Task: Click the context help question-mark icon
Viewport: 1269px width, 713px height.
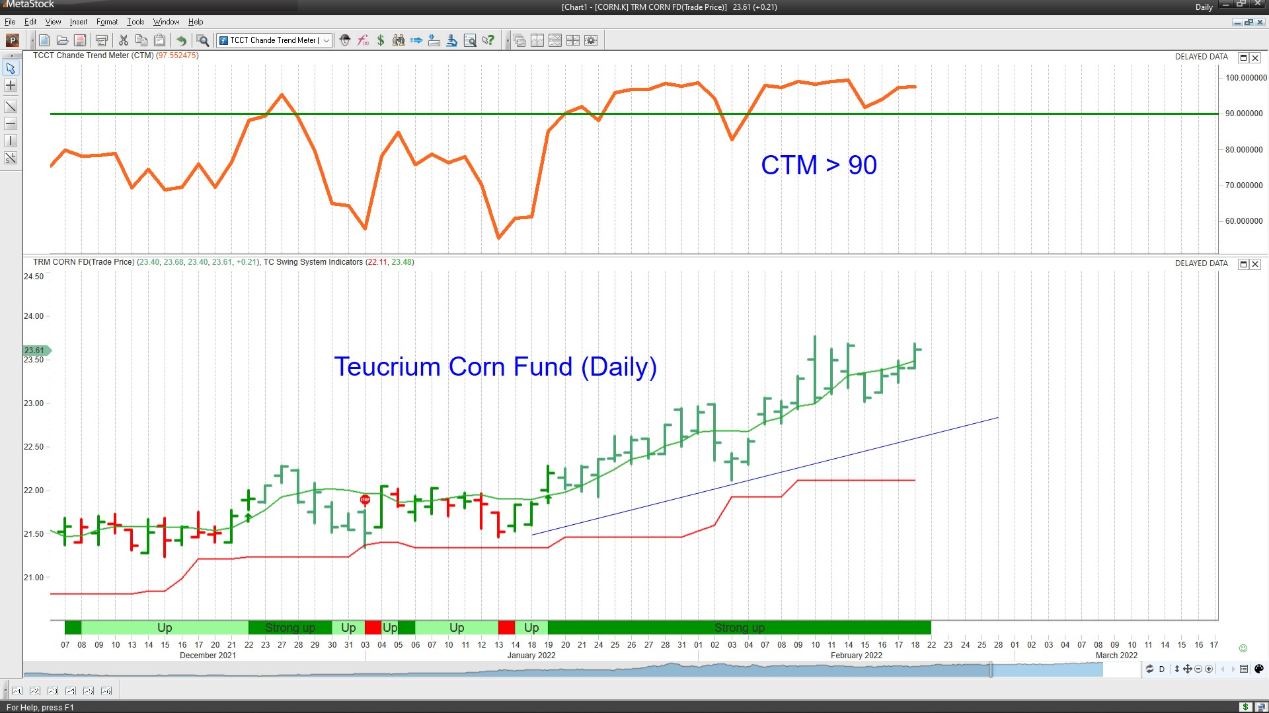Action: pyautogui.click(x=488, y=40)
